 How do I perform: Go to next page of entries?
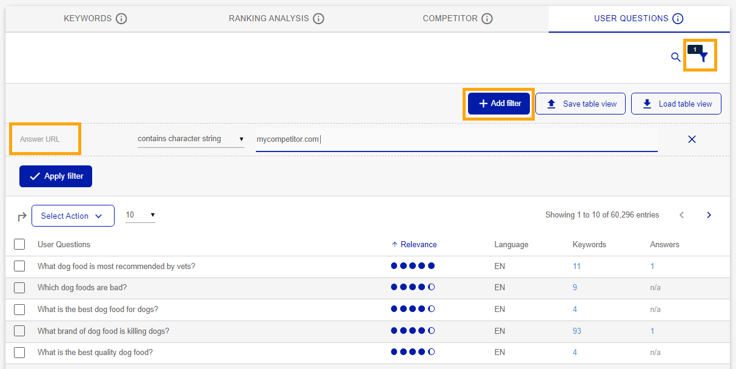[x=709, y=215]
